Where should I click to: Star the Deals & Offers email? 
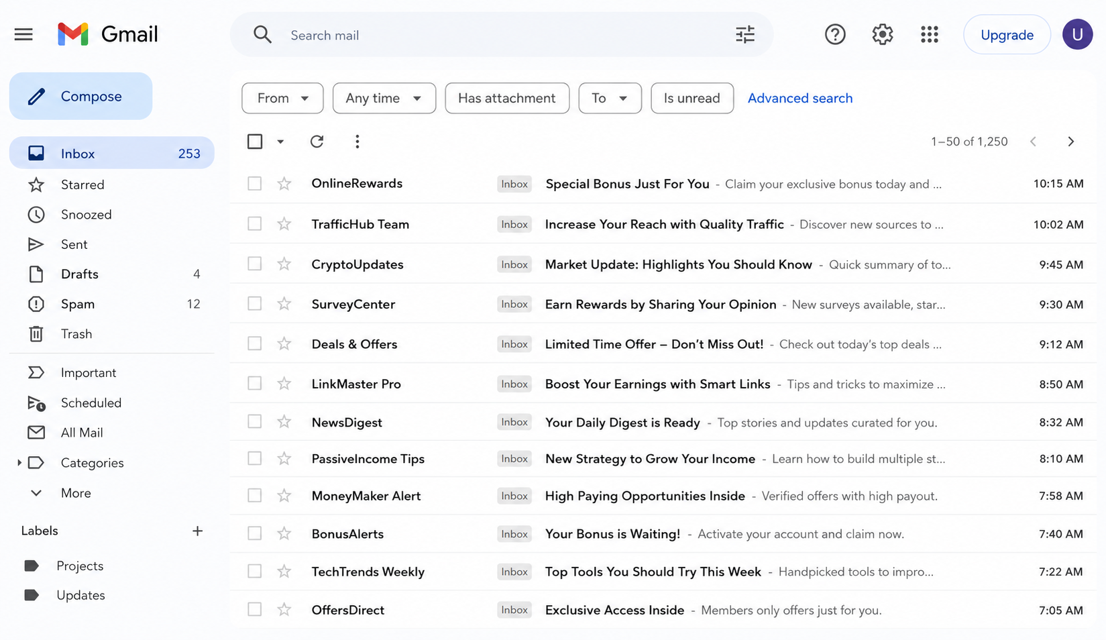[284, 343]
